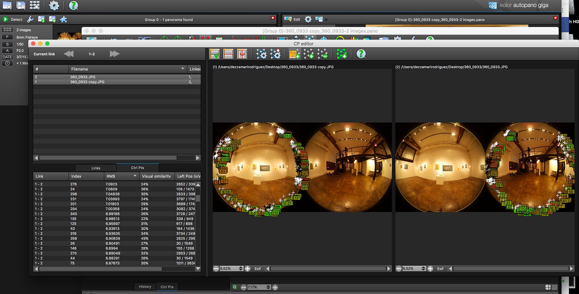The image size is (579, 294).
Task: Zoom in right image with plus button
Action: [430, 269]
